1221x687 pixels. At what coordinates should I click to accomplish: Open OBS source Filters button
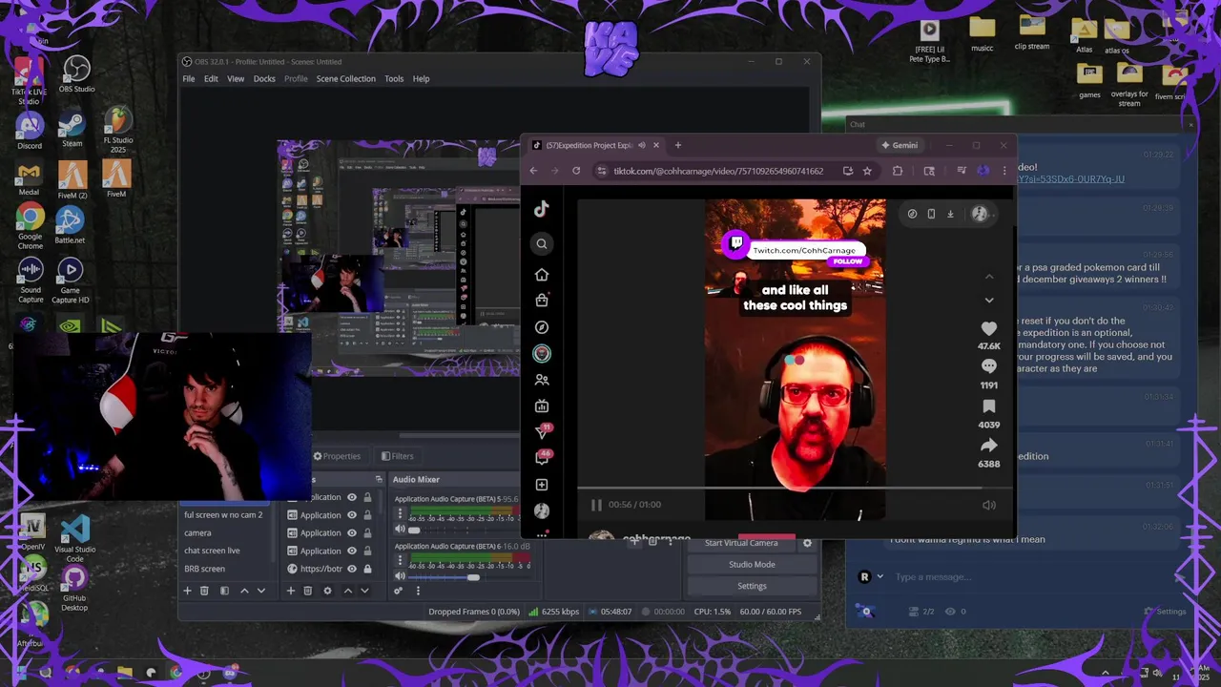(x=397, y=456)
